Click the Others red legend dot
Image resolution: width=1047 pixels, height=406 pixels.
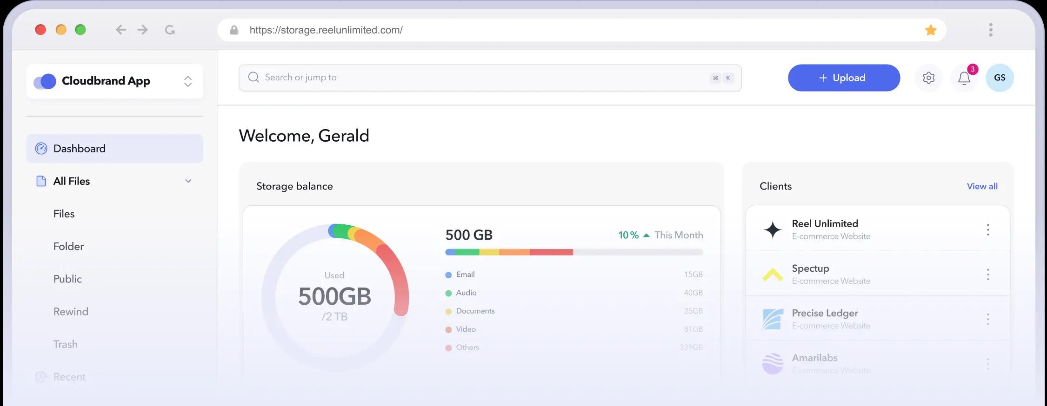[448, 348]
